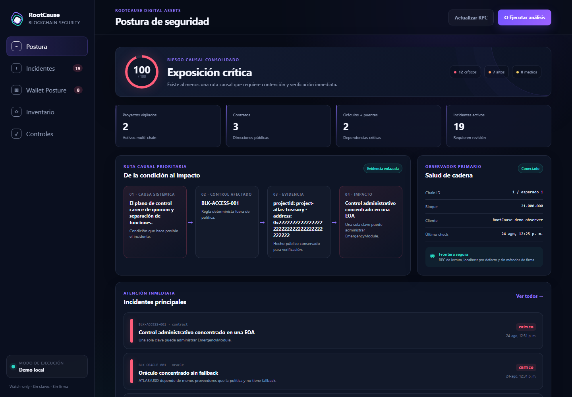Run analysis with Ejecutar análisis
Viewport: 572px width, 397px height.
(x=524, y=17)
